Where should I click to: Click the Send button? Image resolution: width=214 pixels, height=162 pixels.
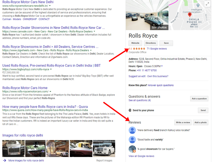(x=203, y=110)
